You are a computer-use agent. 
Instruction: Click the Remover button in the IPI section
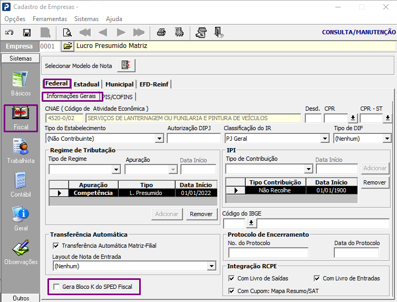tap(374, 183)
